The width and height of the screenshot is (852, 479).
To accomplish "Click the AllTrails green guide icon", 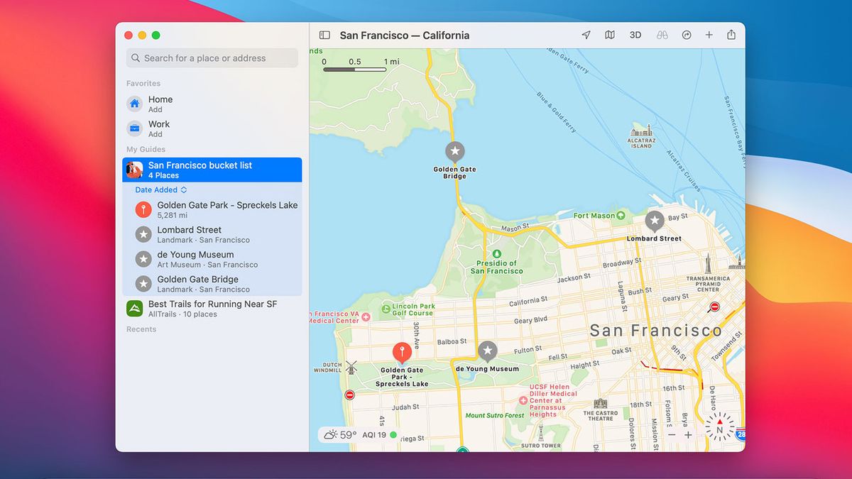I will [x=134, y=308].
